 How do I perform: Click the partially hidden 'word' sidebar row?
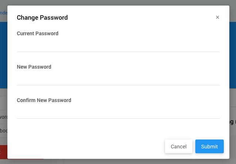coord(4,117)
